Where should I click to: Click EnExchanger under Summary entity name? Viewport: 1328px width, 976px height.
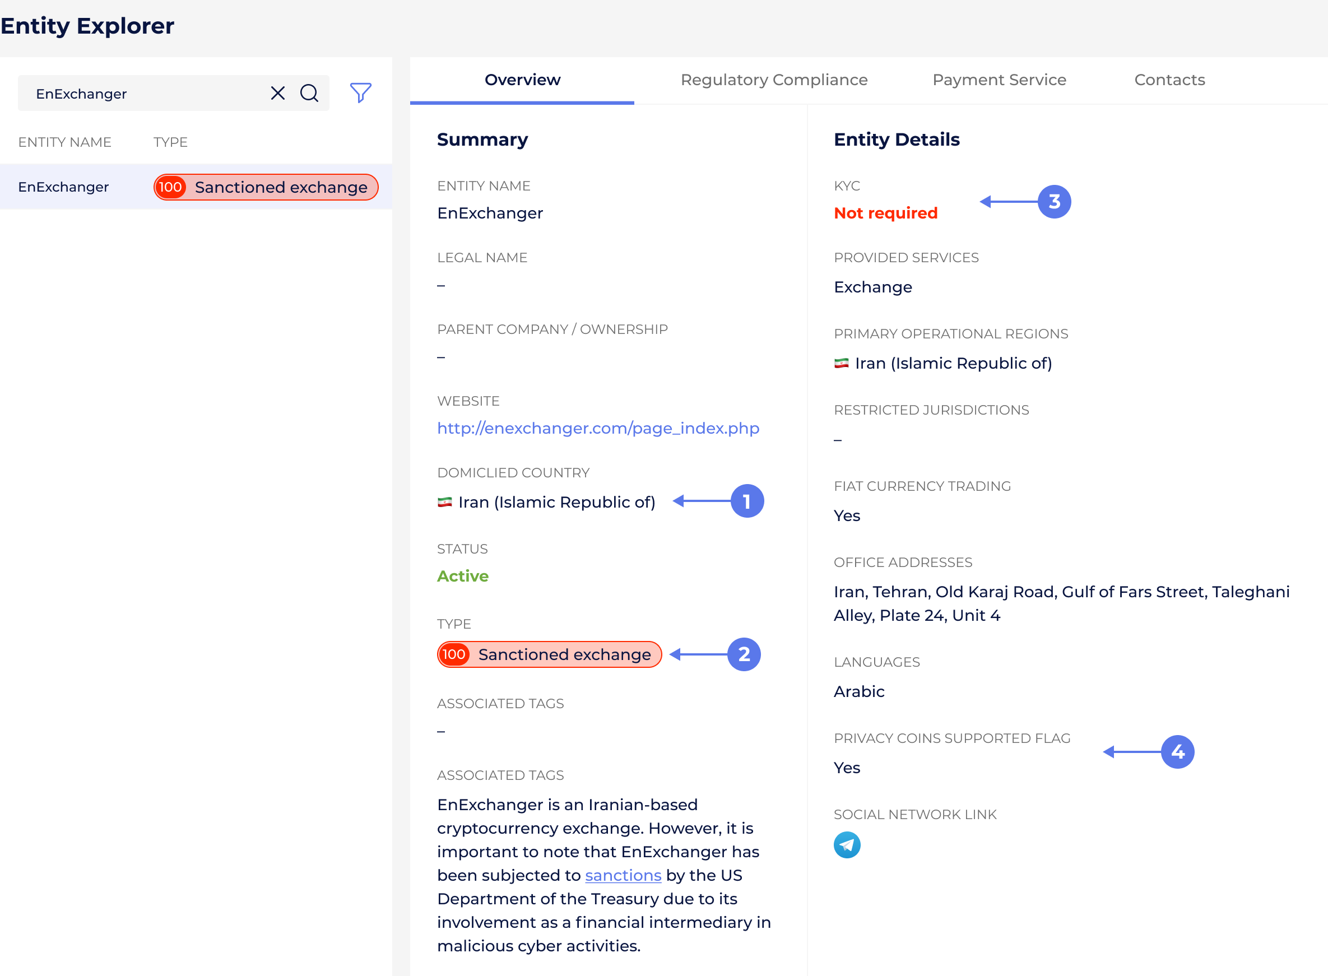(490, 213)
